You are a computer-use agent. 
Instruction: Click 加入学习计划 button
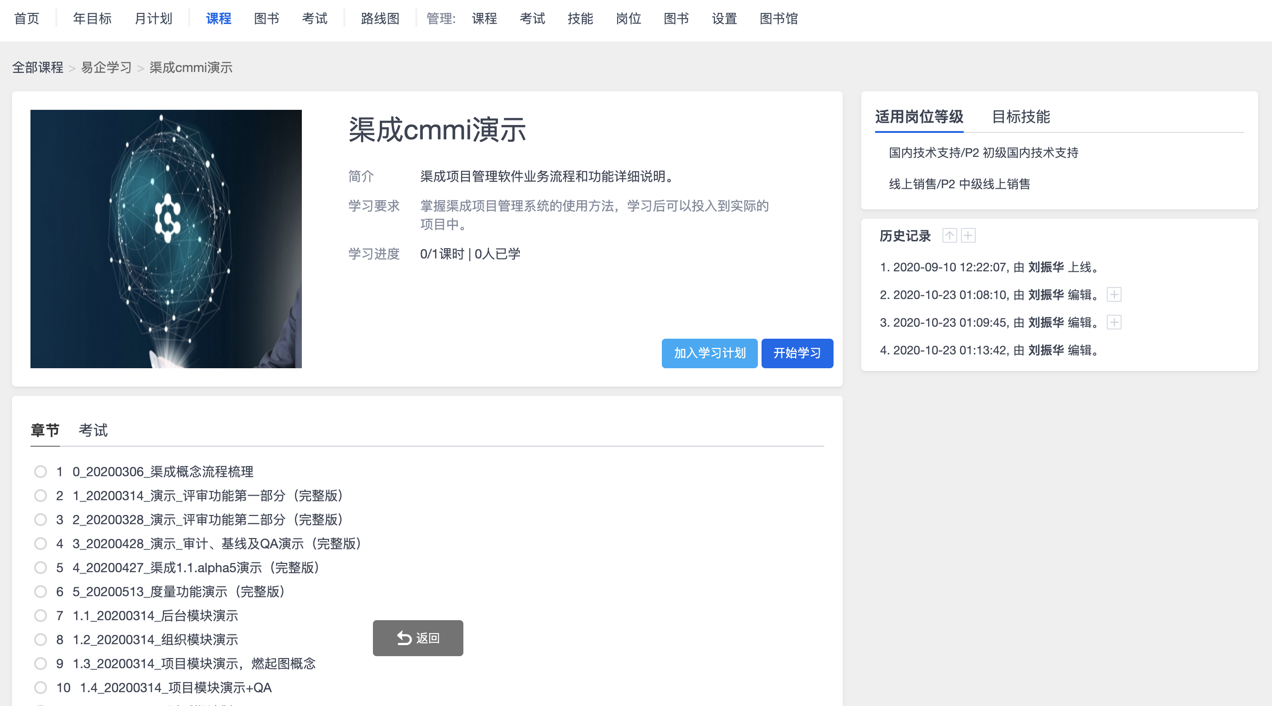[x=709, y=353]
